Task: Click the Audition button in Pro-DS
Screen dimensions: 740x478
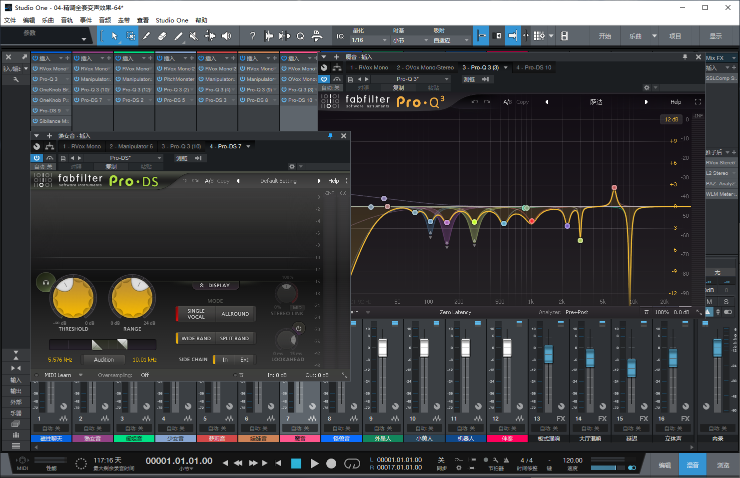Action: [x=104, y=360]
